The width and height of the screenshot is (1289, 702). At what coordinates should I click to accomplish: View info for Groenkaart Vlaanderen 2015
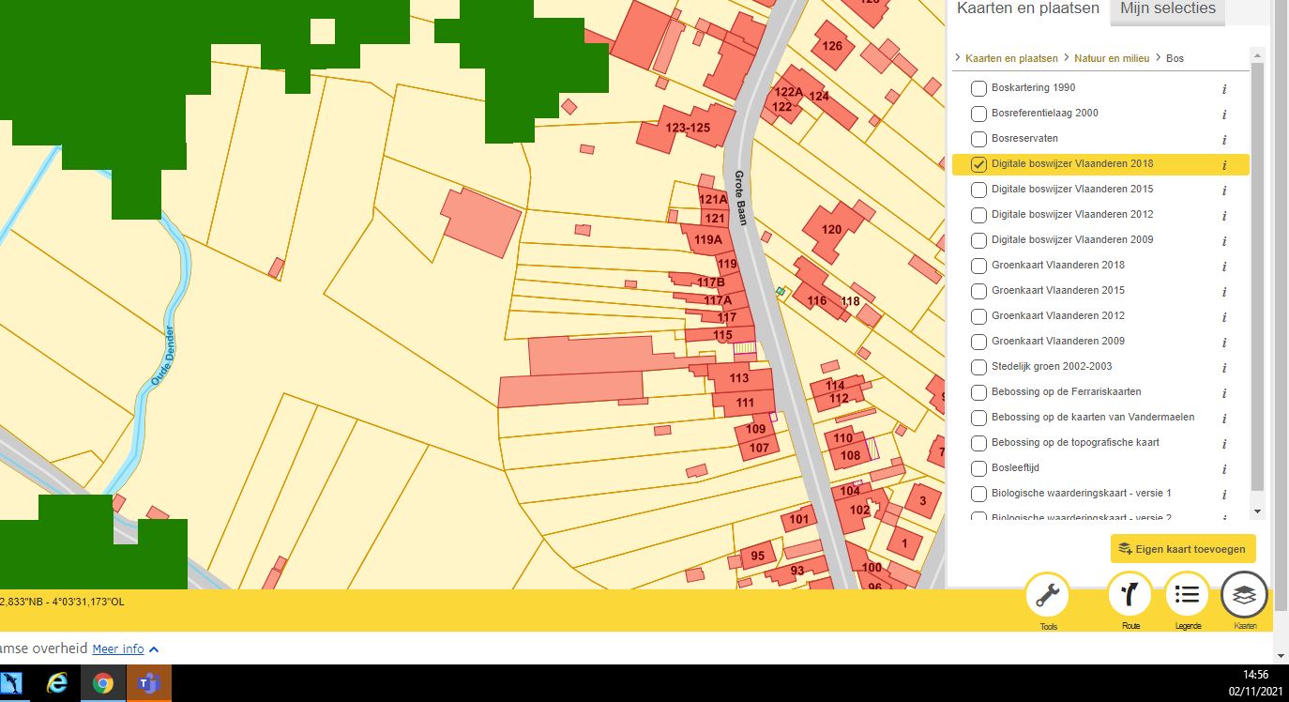[x=1224, y=292]
